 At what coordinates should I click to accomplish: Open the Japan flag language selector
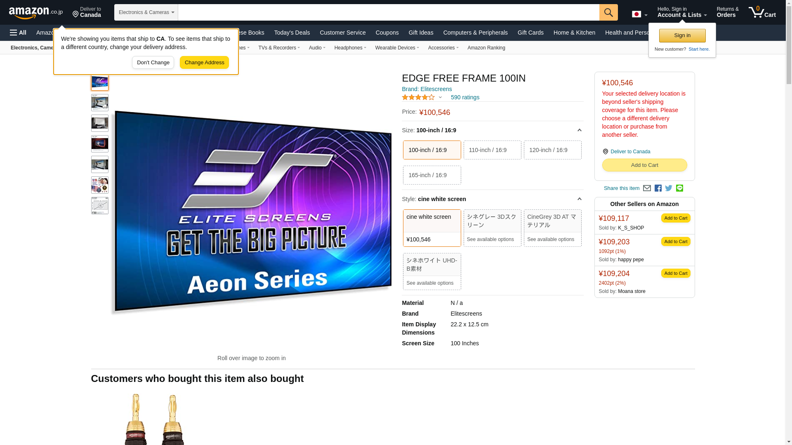pyautogui.click(x=639, y=14)
